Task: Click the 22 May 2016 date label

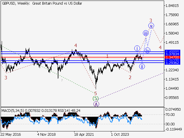Action: coord(10,134)
